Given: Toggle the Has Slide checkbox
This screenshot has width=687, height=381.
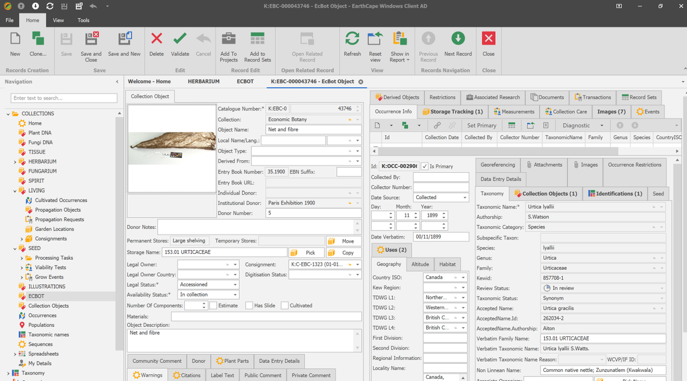Looking at the screenshot, I should [249, 305].
